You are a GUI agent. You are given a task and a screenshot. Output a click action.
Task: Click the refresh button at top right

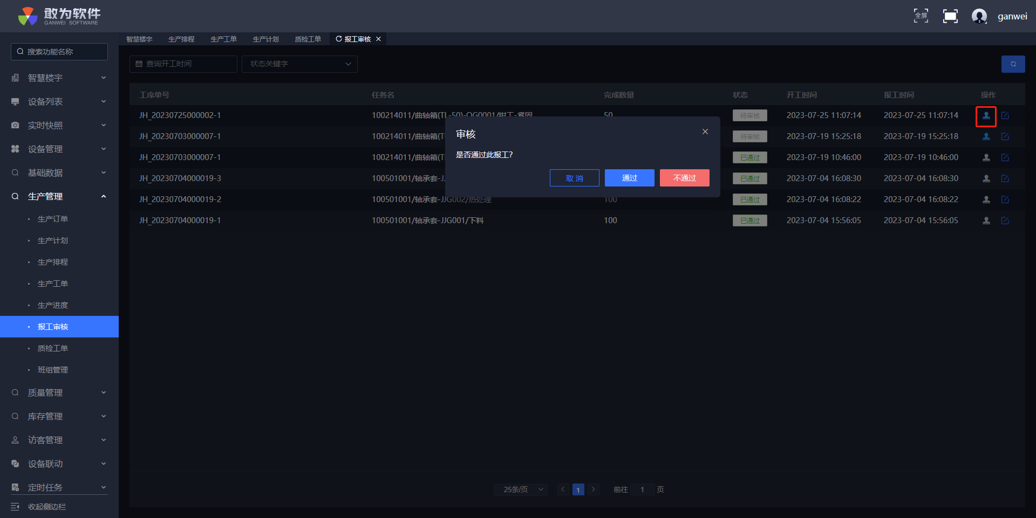[1013, 64]
